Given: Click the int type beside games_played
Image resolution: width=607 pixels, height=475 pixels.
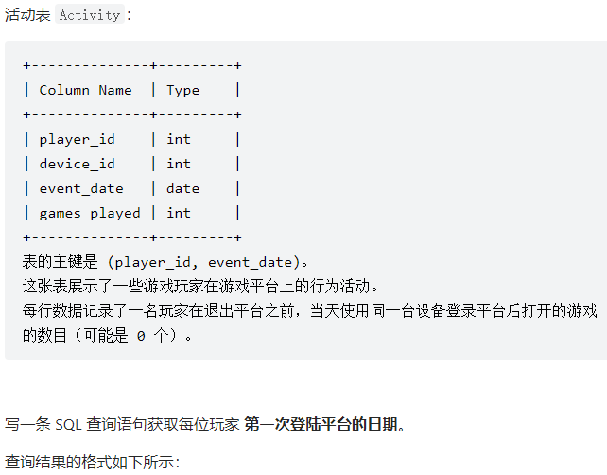Looking at the screenshot, I should pos(179,213).
